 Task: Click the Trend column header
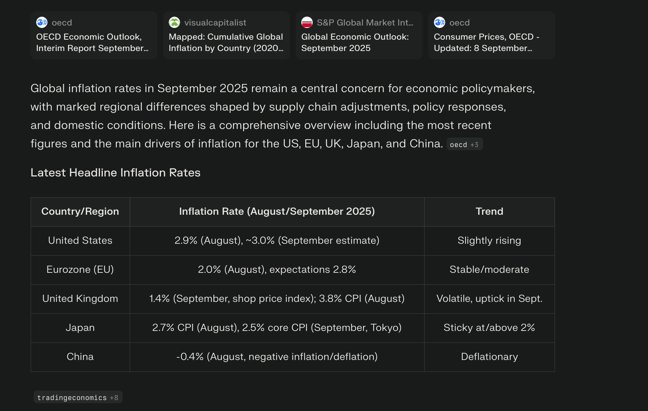[x=489, y=212]
